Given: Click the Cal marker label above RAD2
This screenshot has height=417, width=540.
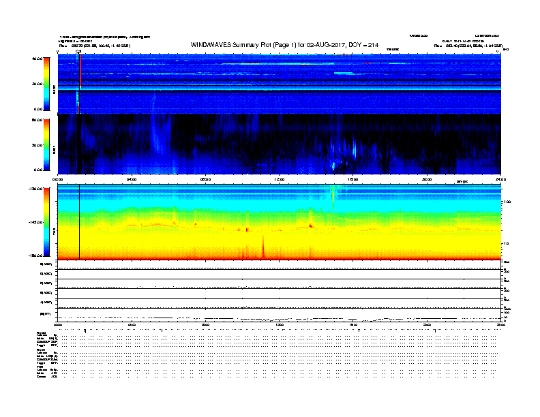Looking at the screenshot, I should tap(78, 51).
